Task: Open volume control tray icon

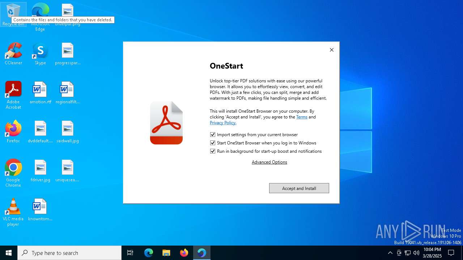Action: tap(416, 253)
